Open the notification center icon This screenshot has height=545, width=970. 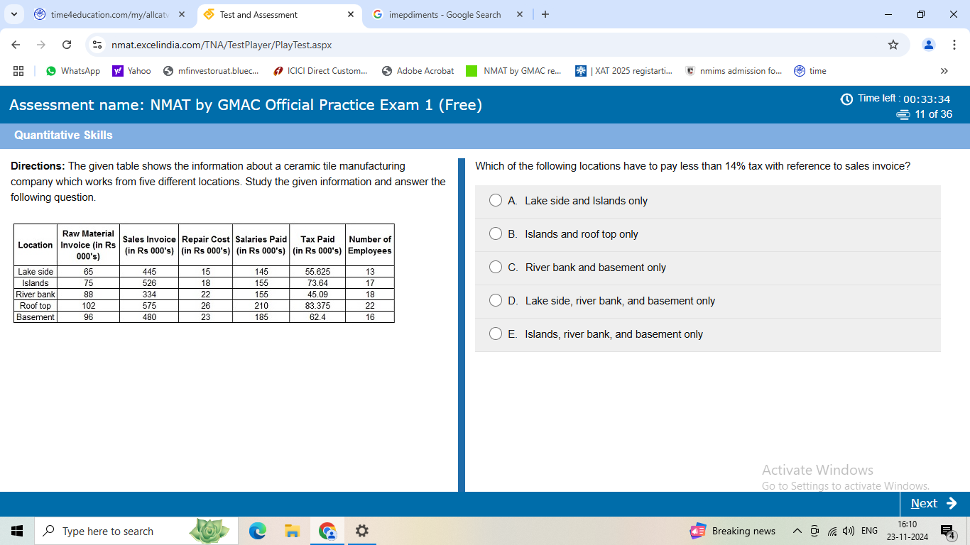point(948,531)
